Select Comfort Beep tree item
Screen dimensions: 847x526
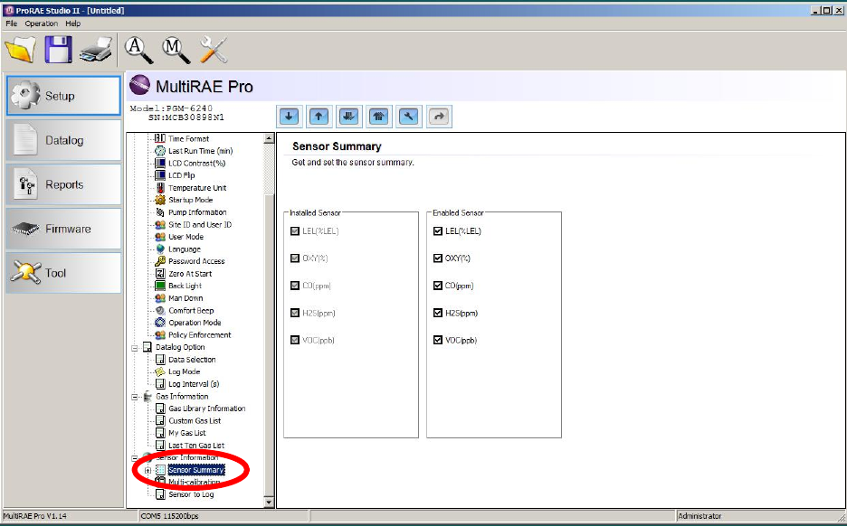(191, 310)
